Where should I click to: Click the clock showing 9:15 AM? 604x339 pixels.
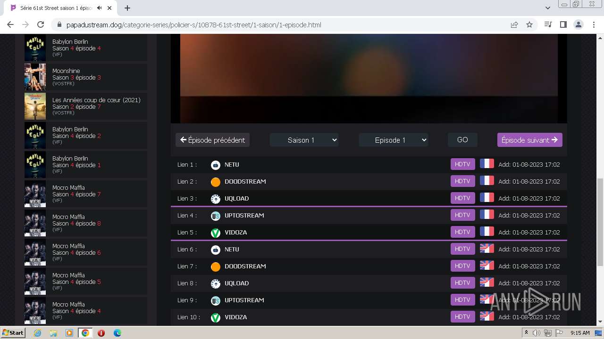[580, 333]
